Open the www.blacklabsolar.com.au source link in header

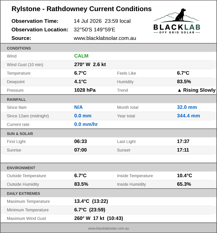click(x=105, y=38)
